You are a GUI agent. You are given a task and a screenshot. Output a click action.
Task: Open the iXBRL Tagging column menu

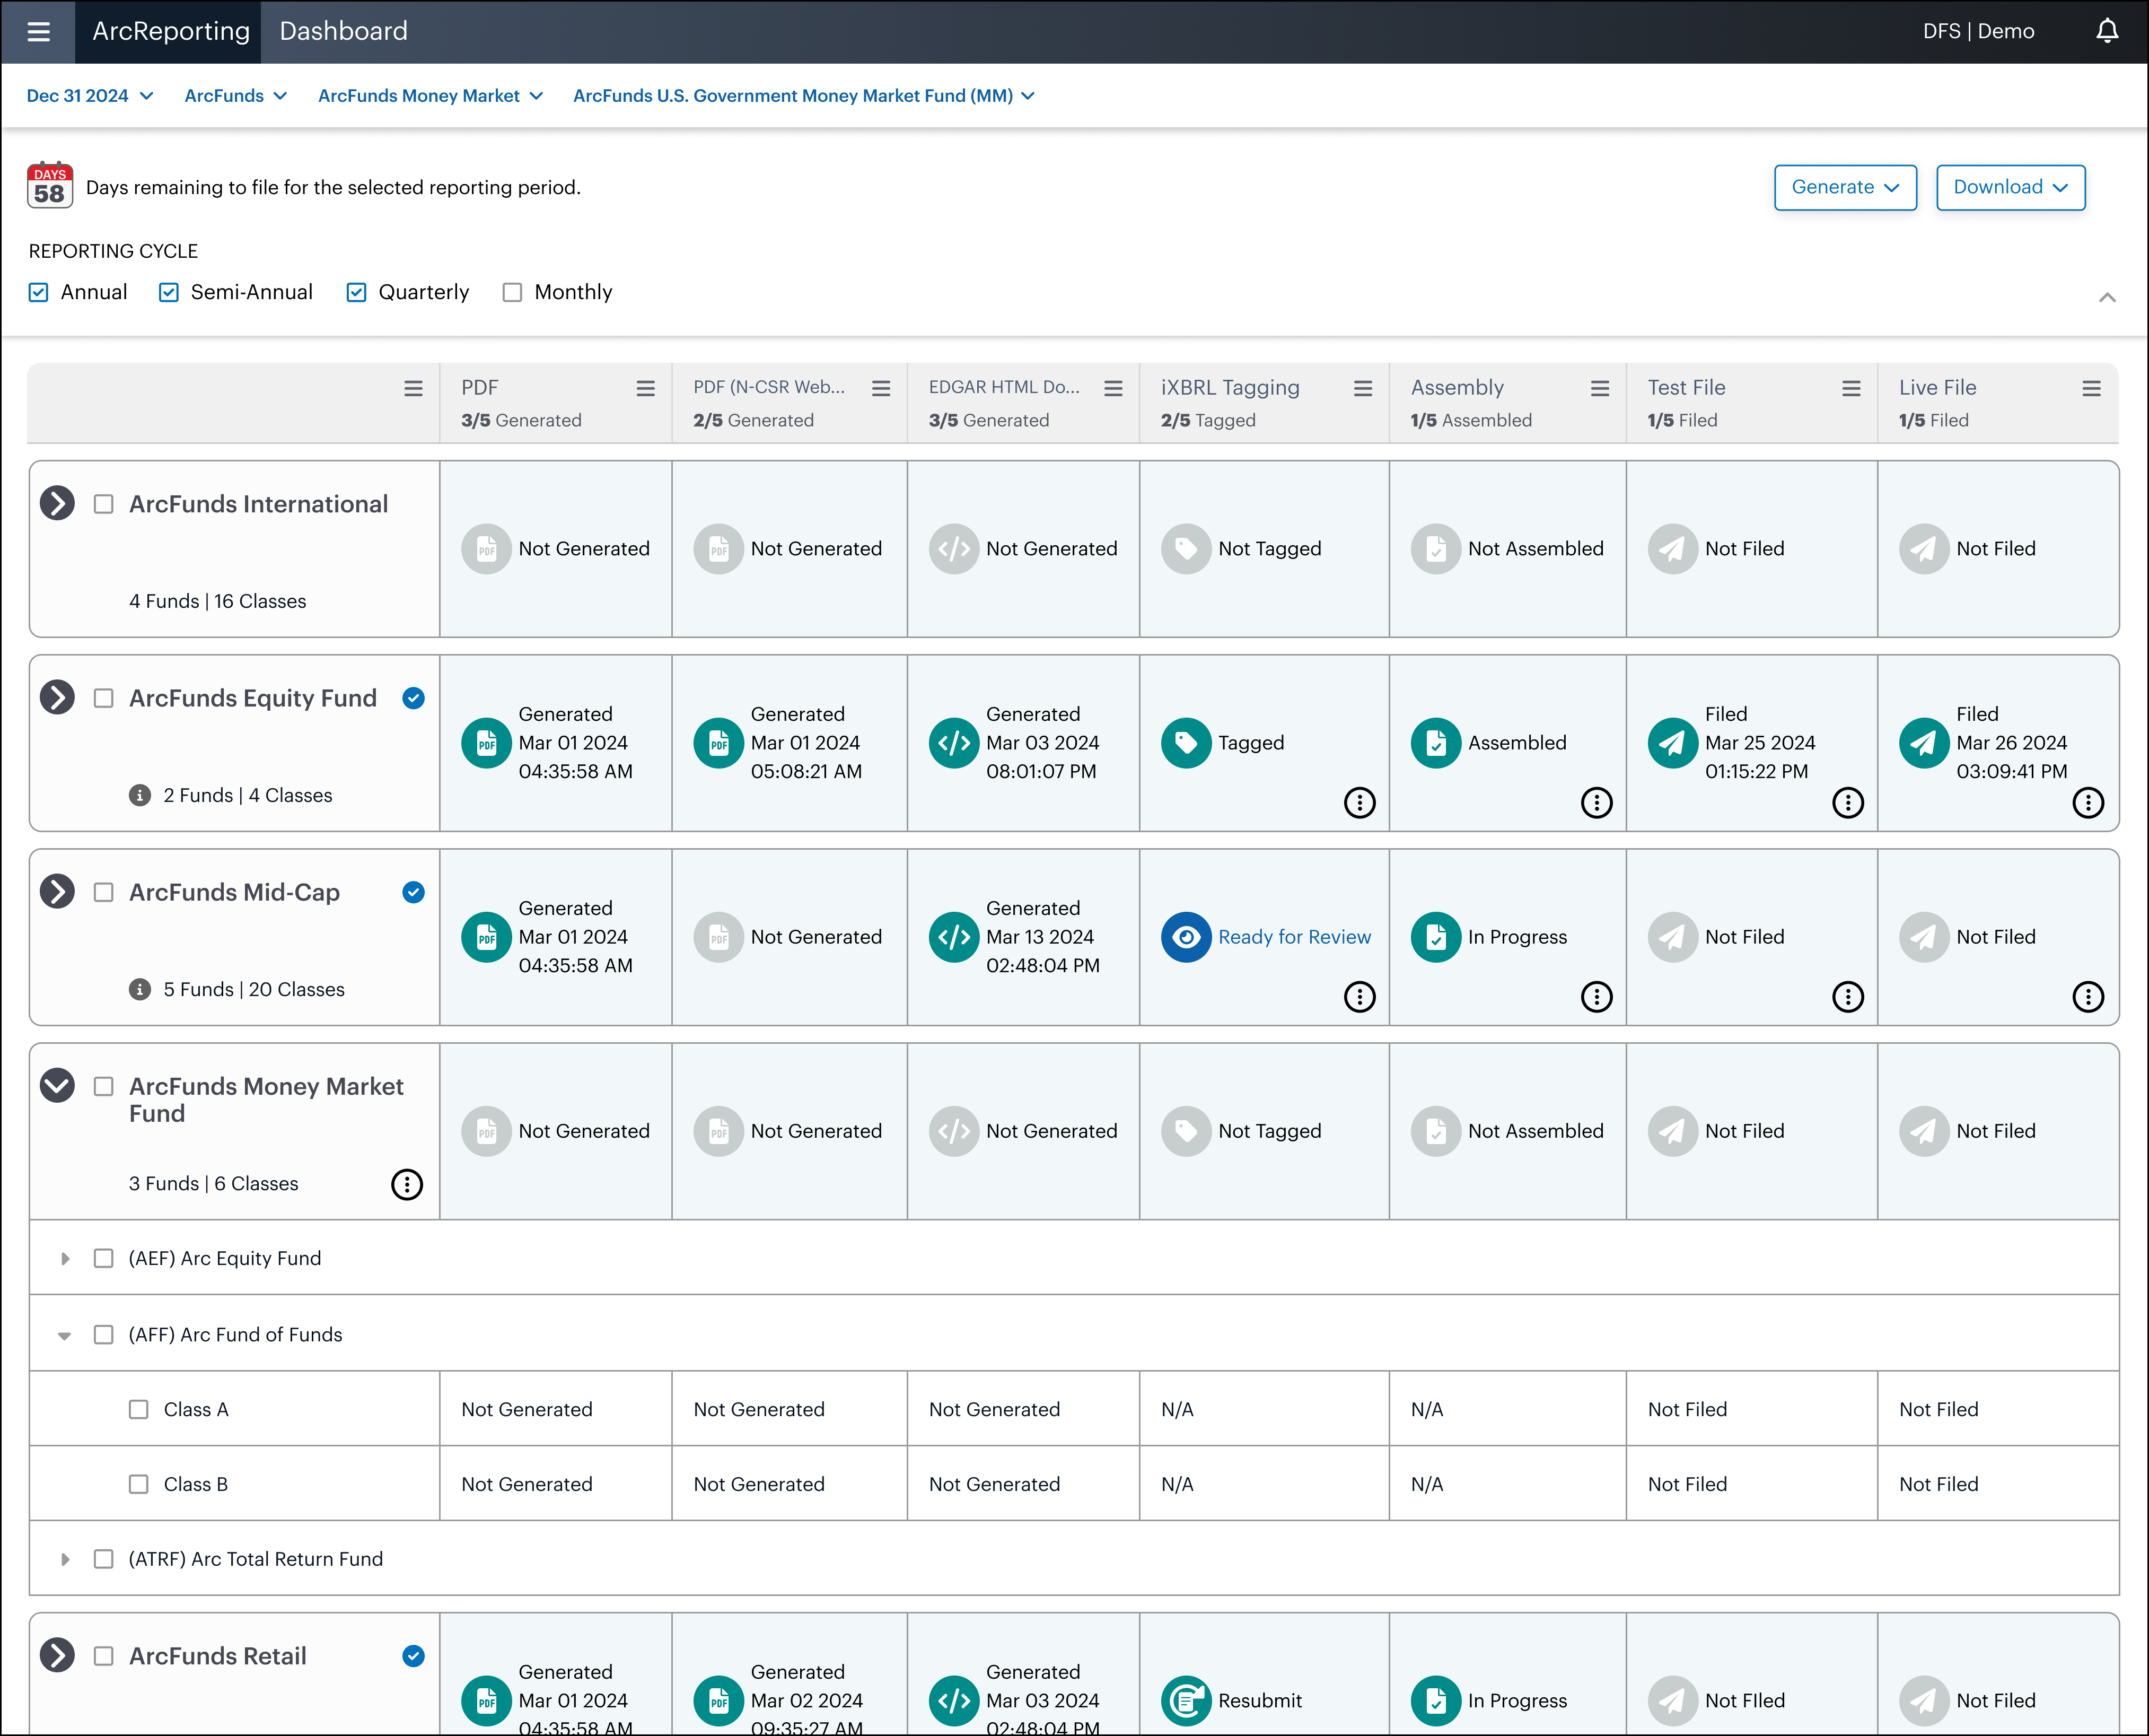tap(1362, 389)
